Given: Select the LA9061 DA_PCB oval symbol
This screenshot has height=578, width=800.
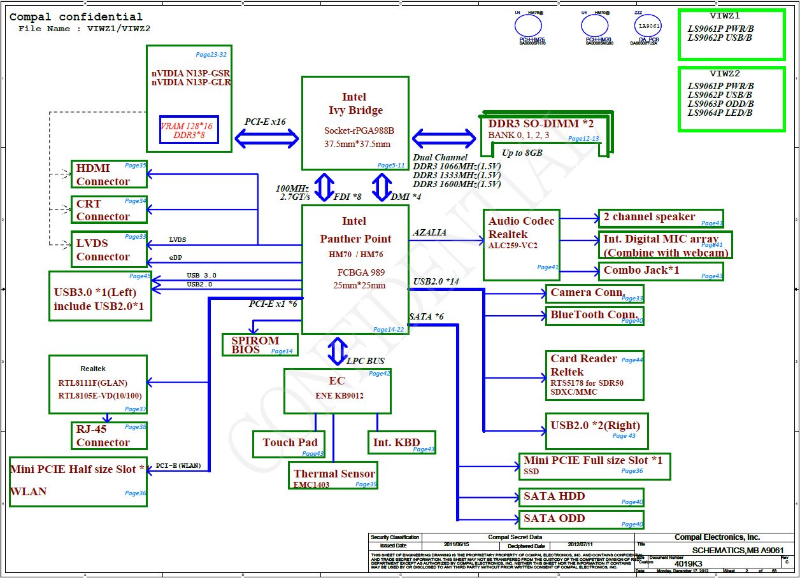Looking at the screenshot, I should click(x=649, y=26).
